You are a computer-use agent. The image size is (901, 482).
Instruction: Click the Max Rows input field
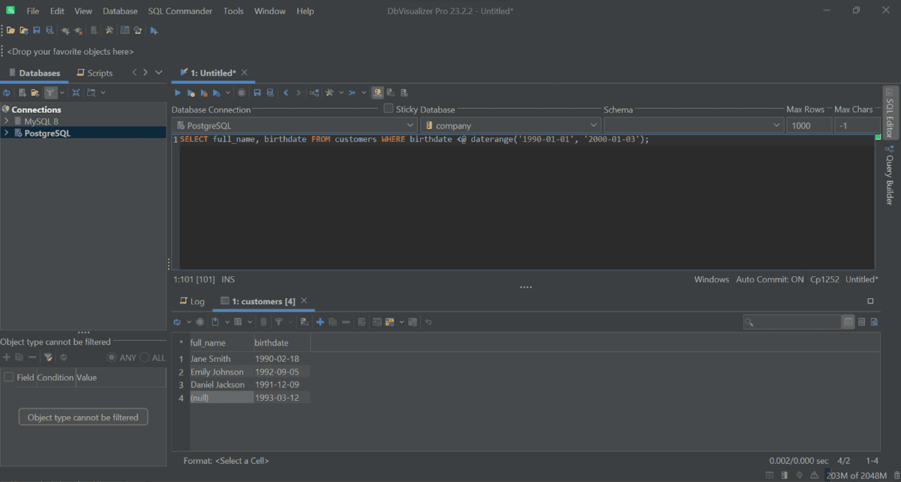[809, 125]
